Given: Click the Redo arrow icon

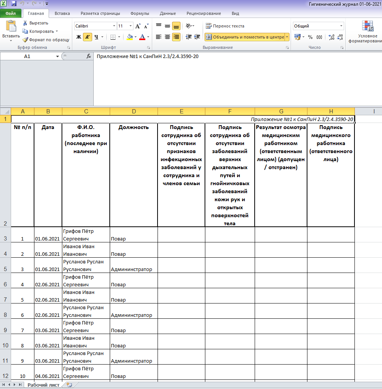Looking at the screenshot, I should (x=34, y=3).
